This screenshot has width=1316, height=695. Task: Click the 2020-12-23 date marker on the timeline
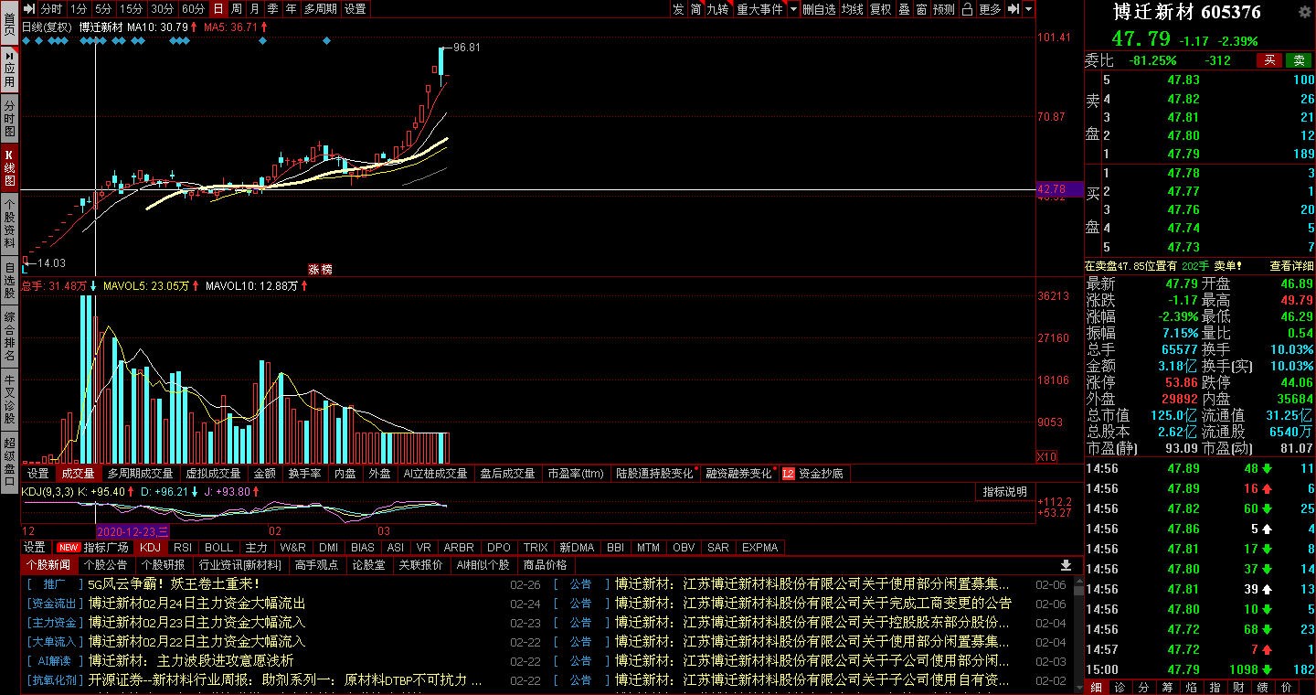[x=133, y=530]
